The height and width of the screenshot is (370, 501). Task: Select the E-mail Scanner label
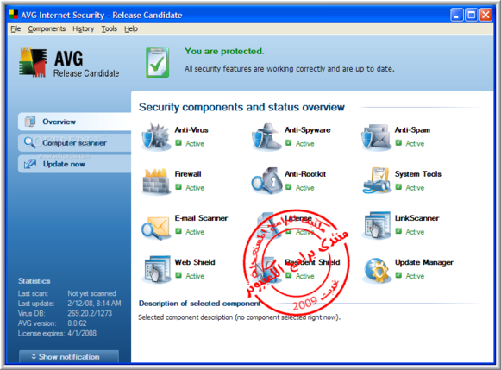tap(201, 218)
